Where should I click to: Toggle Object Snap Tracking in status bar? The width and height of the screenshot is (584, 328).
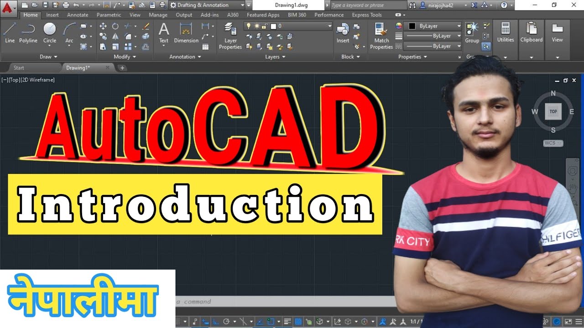point(259,322)
